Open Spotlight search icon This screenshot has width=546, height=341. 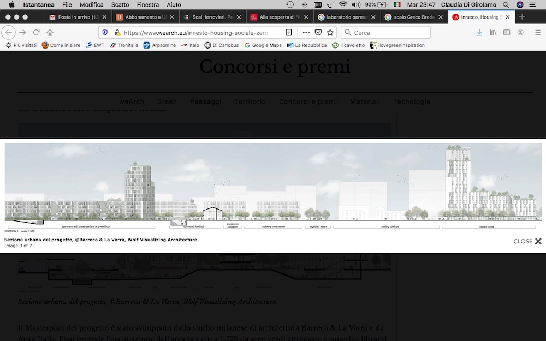coord(506,4)
